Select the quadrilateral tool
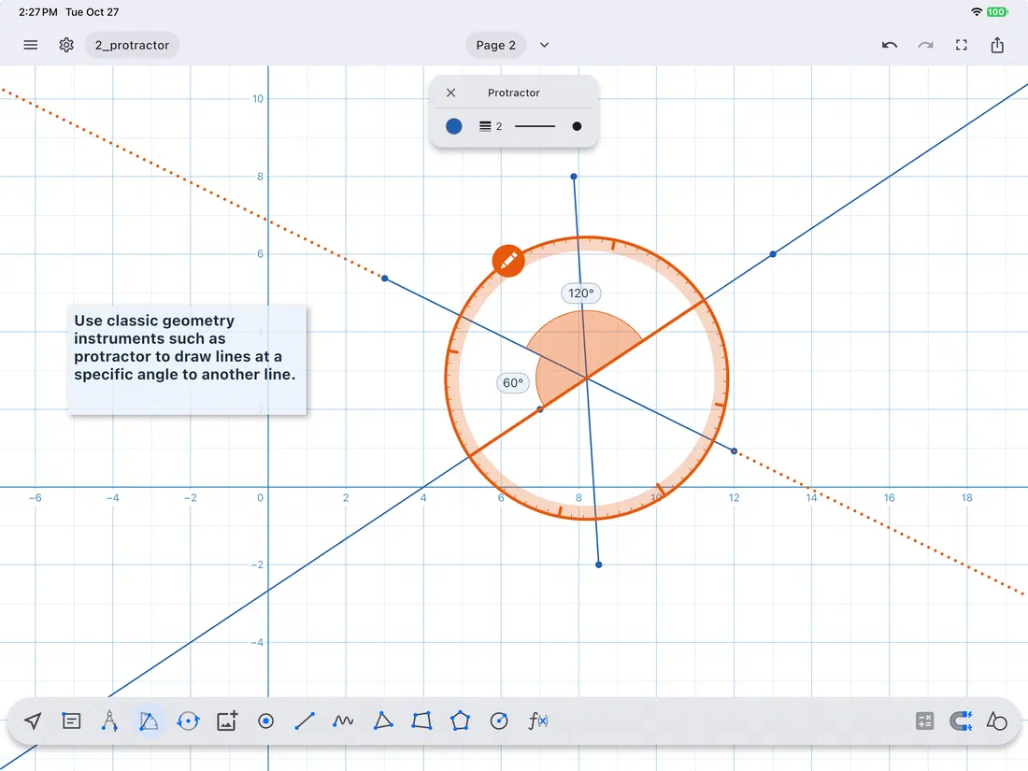Image resolution: width=1028 pixels, height=771 pixels. click(421, 721)
